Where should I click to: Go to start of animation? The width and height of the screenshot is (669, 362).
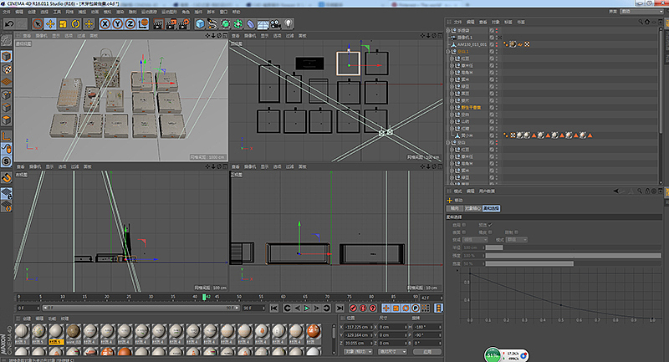point(274,308)
